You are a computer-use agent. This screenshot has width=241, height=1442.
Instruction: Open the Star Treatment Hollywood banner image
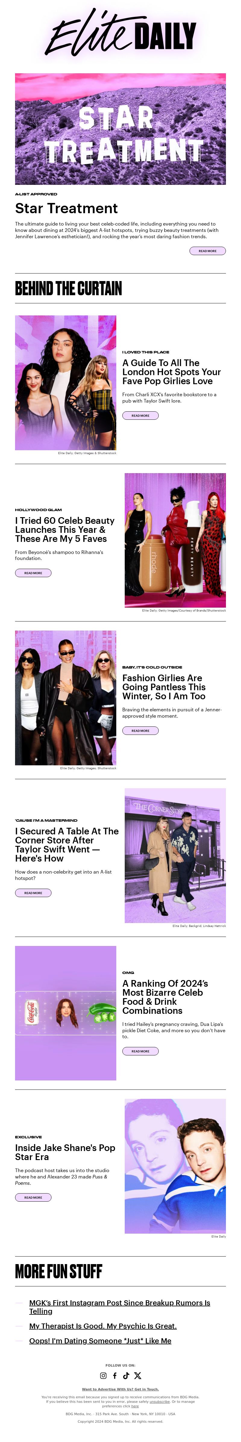[x=120, y=129]
